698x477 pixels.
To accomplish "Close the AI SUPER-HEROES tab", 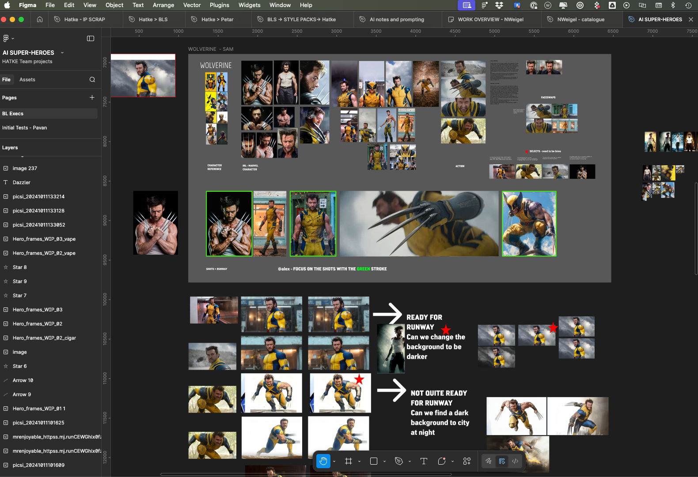I will pyautogui.click(x=691, y=19).
